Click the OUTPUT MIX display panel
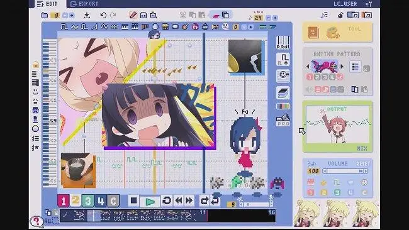The width and height of the screenshot is (409, 230). tap(337, 126)
